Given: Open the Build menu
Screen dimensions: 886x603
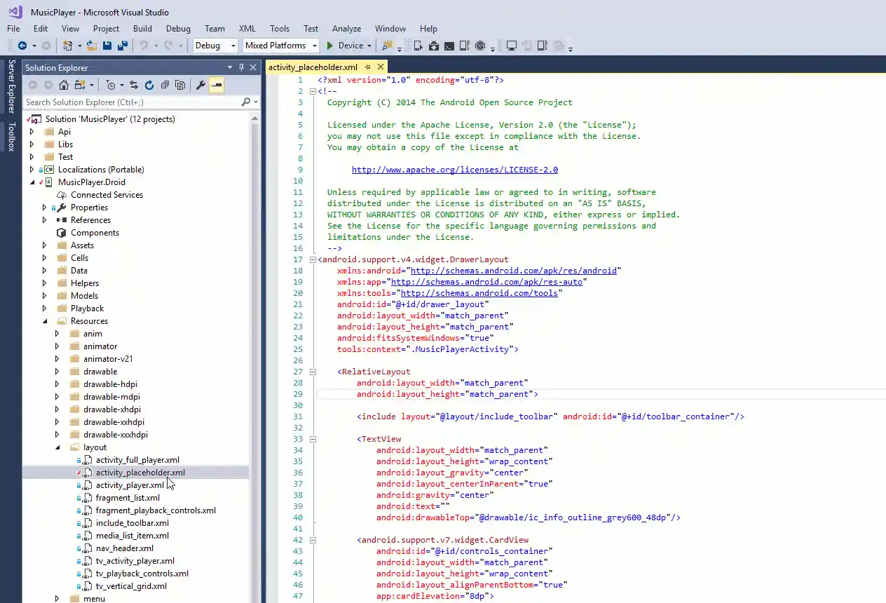Looking at the screenshot, I should [142, 29].
